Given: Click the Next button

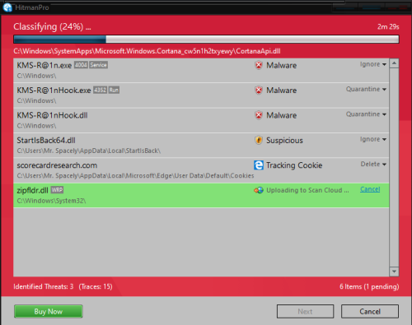Looking at the screenshot, I should coord(305,312).
